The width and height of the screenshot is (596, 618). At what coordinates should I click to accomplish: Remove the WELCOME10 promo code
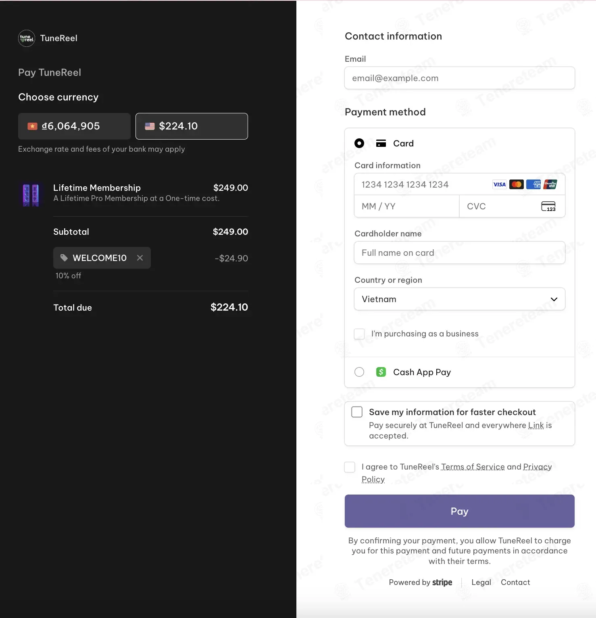point(140,258)
